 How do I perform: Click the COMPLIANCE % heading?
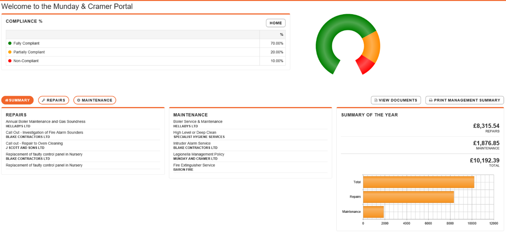coord(24,21)
